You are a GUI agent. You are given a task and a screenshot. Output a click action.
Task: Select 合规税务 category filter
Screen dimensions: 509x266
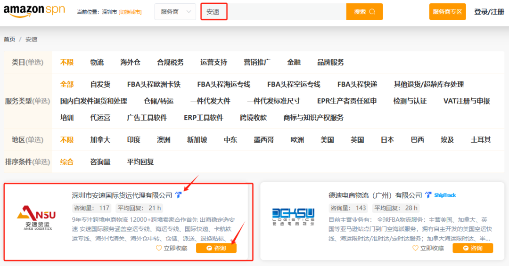point(171,62)
